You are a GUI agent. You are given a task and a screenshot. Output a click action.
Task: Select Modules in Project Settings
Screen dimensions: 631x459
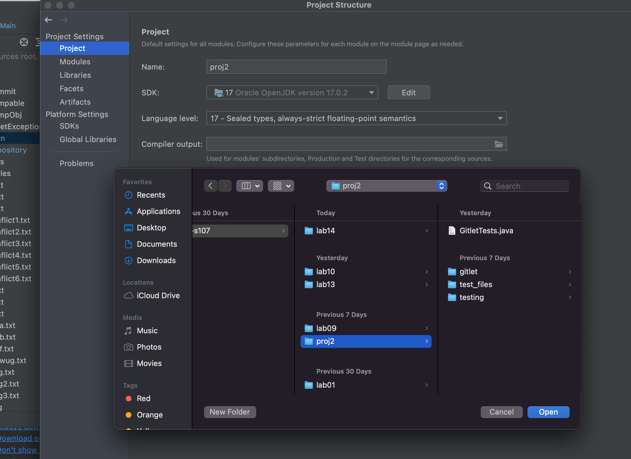click(75, 62)
